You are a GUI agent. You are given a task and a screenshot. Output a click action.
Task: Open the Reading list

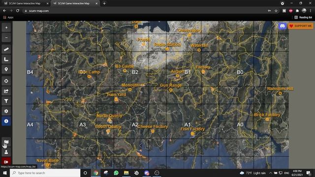tap(303, 18)
